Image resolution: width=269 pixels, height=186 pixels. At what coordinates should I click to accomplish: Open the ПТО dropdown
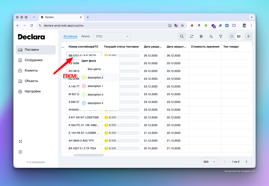[112, 36]
